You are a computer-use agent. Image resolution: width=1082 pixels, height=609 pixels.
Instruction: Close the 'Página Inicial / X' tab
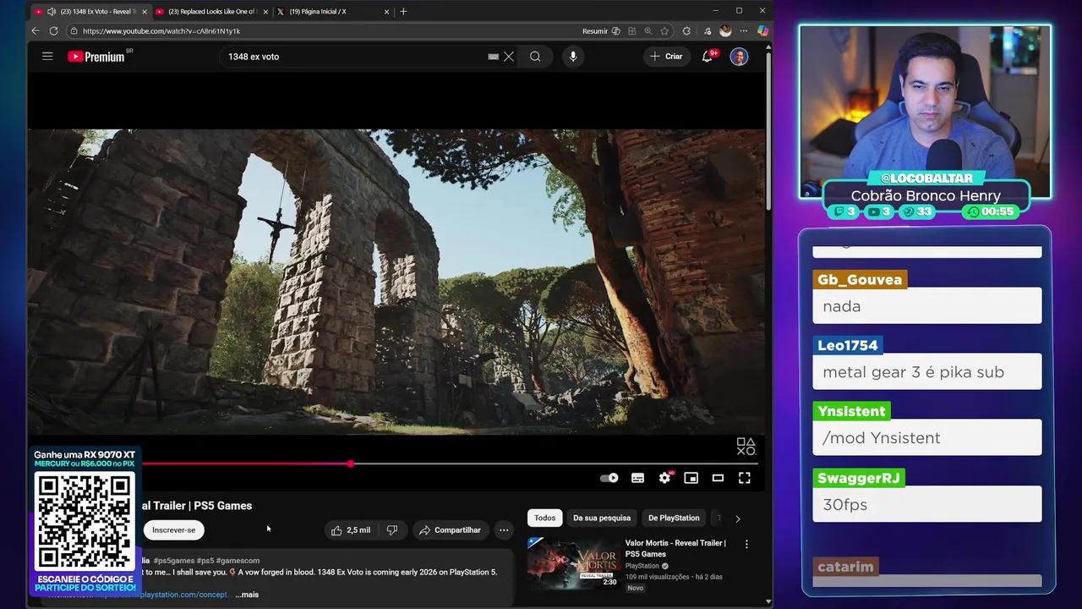click(x=387, y=12)
